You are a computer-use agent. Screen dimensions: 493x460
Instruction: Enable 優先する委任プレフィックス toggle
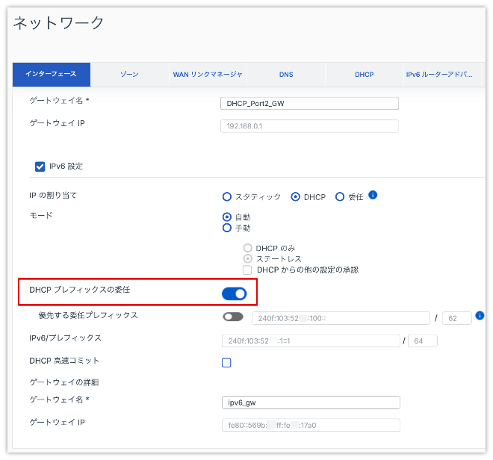coord(232,317)
